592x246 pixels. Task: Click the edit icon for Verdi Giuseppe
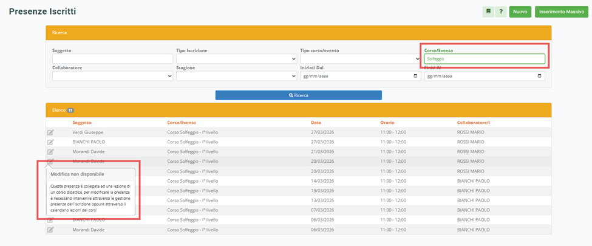pos(50,132)
